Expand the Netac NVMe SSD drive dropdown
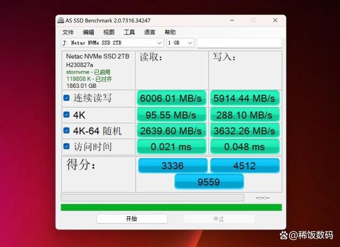The height and width of the screenshot is (247, 340). (x=112, y=43)
